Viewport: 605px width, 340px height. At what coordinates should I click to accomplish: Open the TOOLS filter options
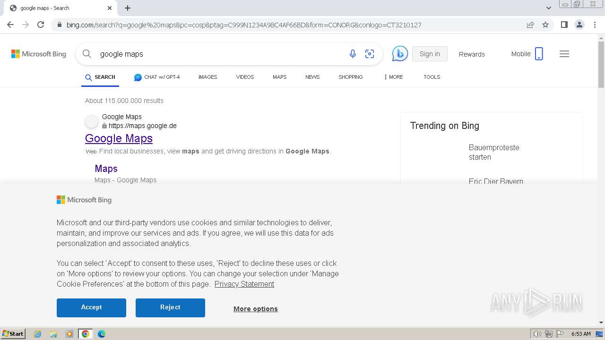432,77
